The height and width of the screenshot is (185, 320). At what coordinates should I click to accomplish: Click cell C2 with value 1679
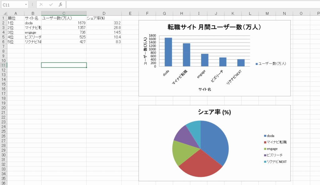click(64, 23)
